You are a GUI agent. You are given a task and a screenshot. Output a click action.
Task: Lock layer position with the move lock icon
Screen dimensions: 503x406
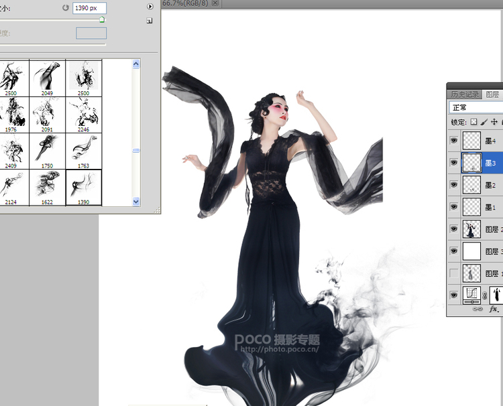point(494,122)
